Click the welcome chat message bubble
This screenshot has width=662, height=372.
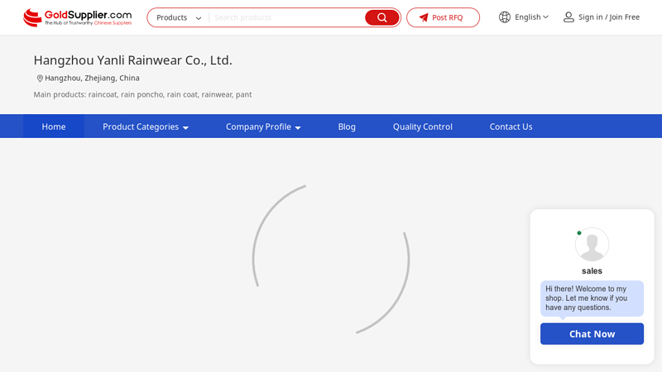[592, 298]
